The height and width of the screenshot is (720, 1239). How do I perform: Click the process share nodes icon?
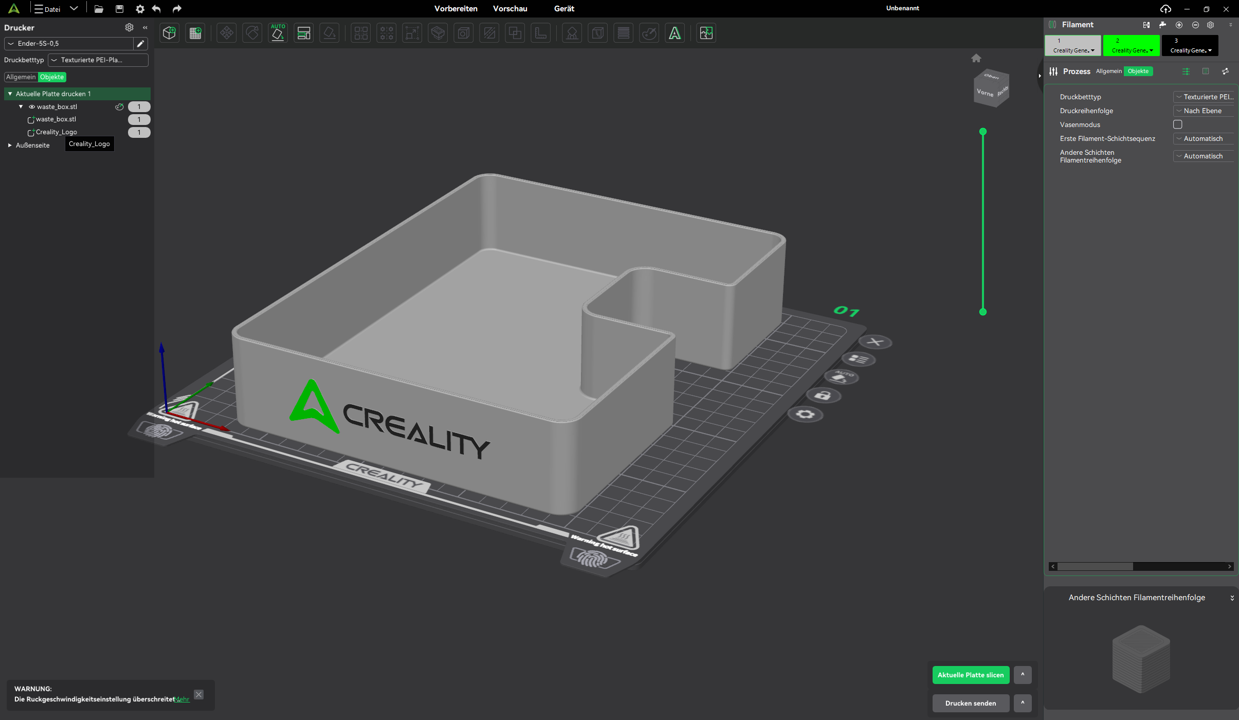(1226, 71)
